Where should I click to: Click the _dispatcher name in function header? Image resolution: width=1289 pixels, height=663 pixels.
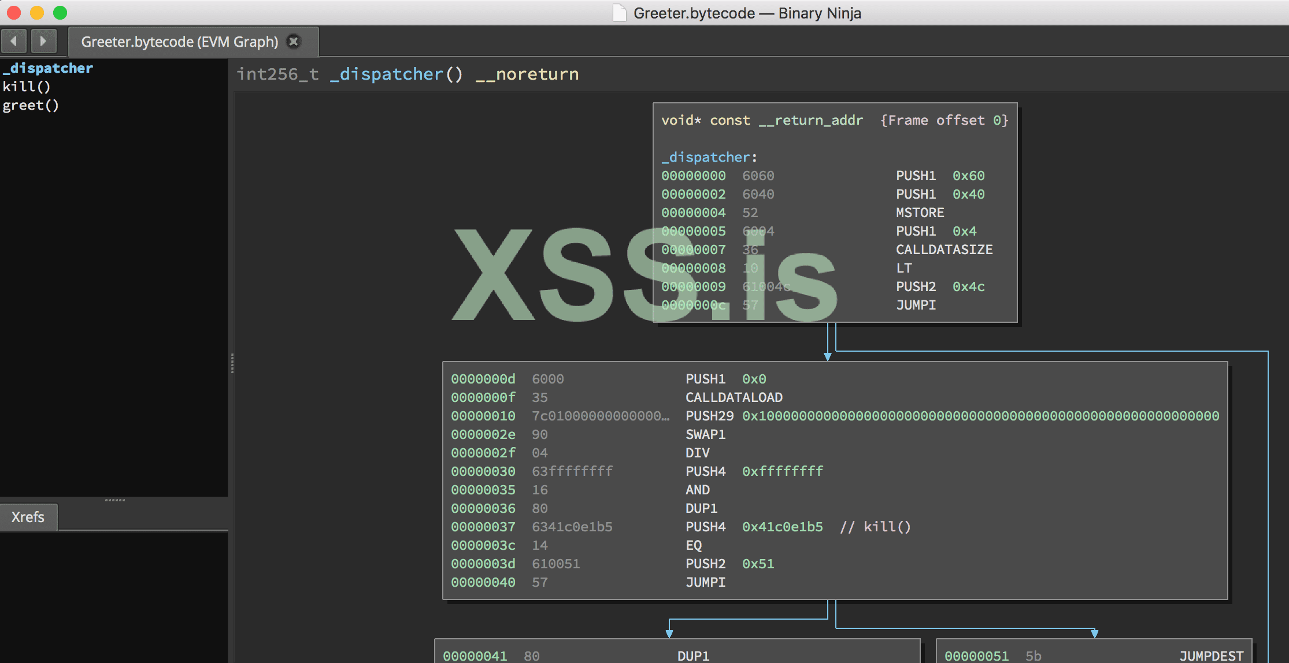(386, 74)
